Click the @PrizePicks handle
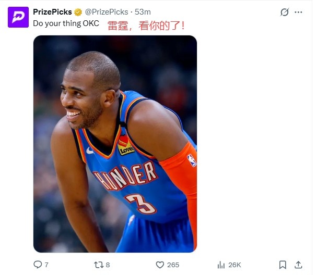This screenshot has width=317, height=275. (107, 12)
